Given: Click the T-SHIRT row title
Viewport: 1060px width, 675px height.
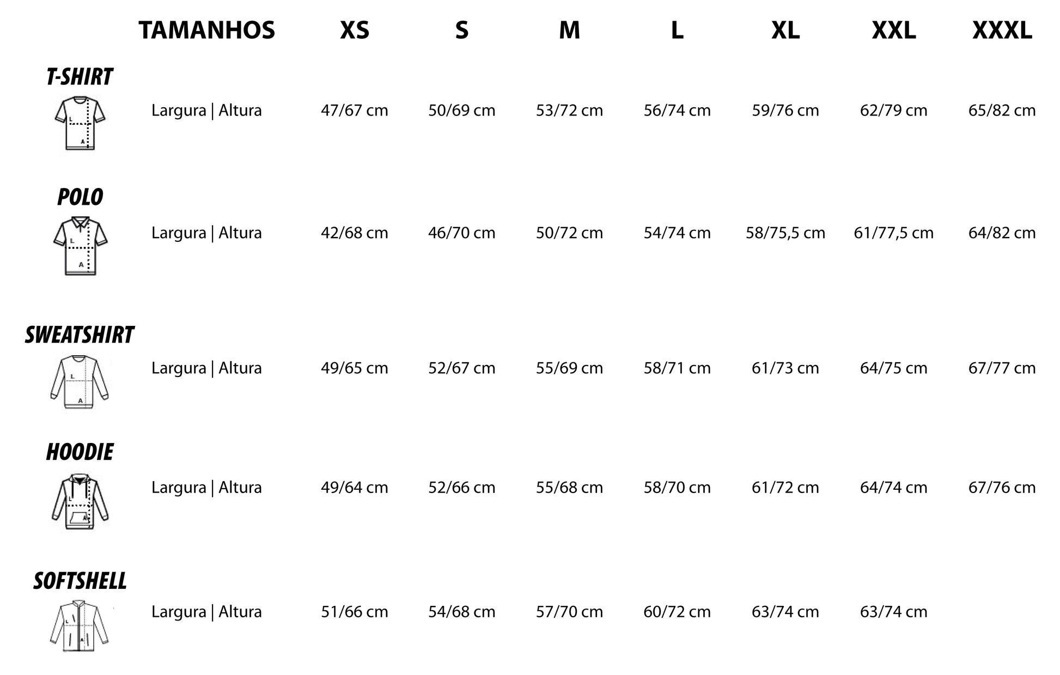Looking at the screenshot, I should coord(80,77).
